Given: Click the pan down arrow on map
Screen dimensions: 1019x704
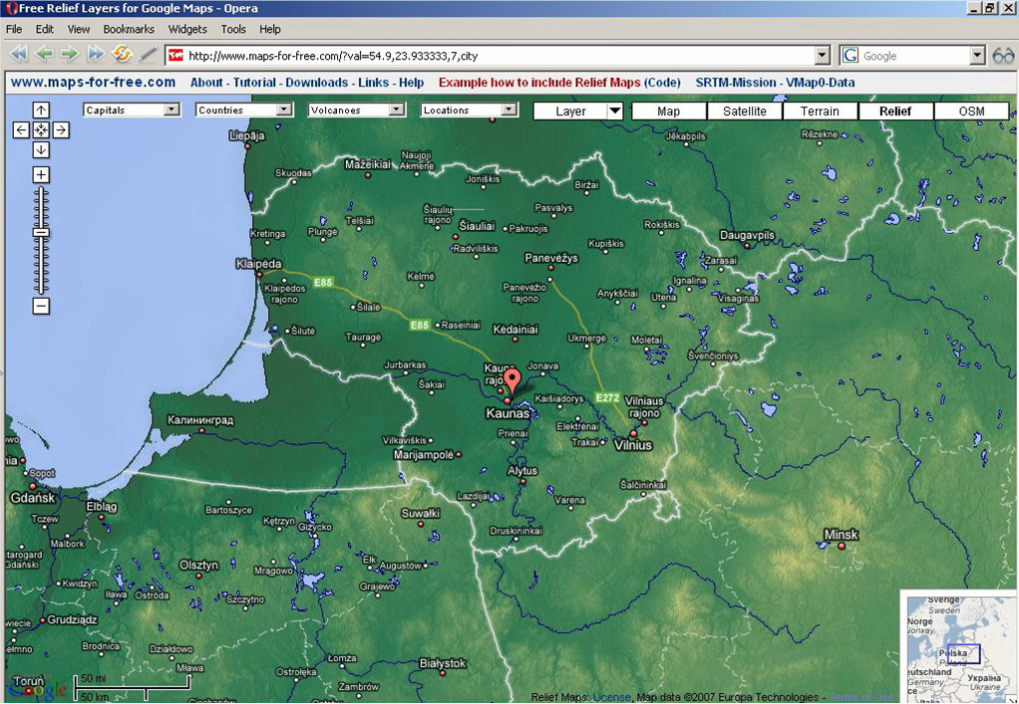Looking at the screenshot, I should [x=41, y=150].
